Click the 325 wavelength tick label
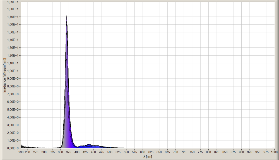The height and width of the screenshot is (160, 279). coord(52,152)
